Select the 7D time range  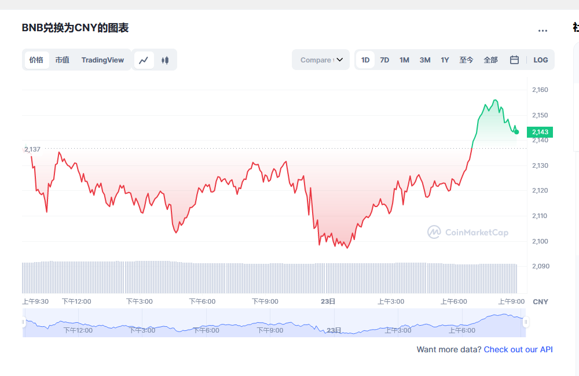384,60
